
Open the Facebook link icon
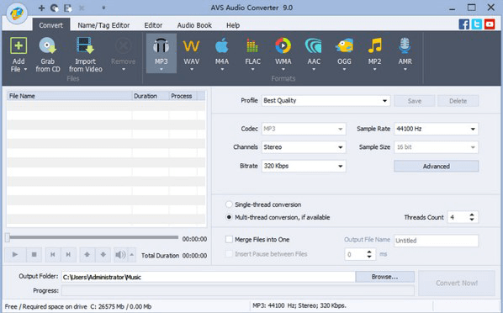(x=463, y=24)
